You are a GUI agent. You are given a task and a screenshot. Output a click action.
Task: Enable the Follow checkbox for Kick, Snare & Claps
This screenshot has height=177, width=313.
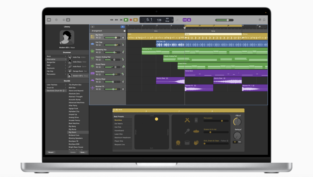pyautogui.click(x=228, y=141)
